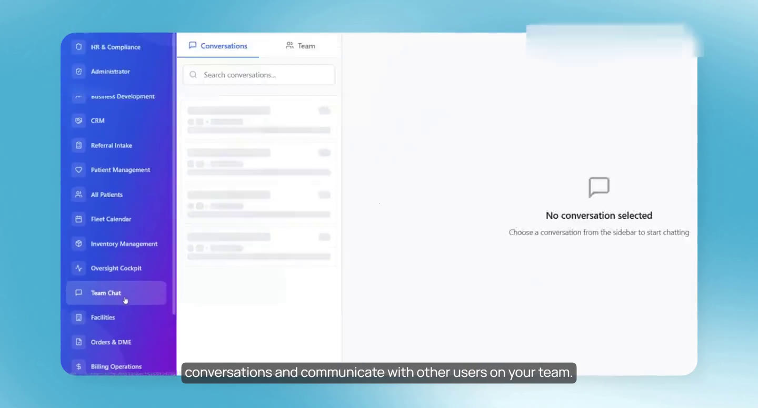Open the Administrator section
The width and height of the screenshot is (758, 408).
pyautogui.click(x=116, y=72)
